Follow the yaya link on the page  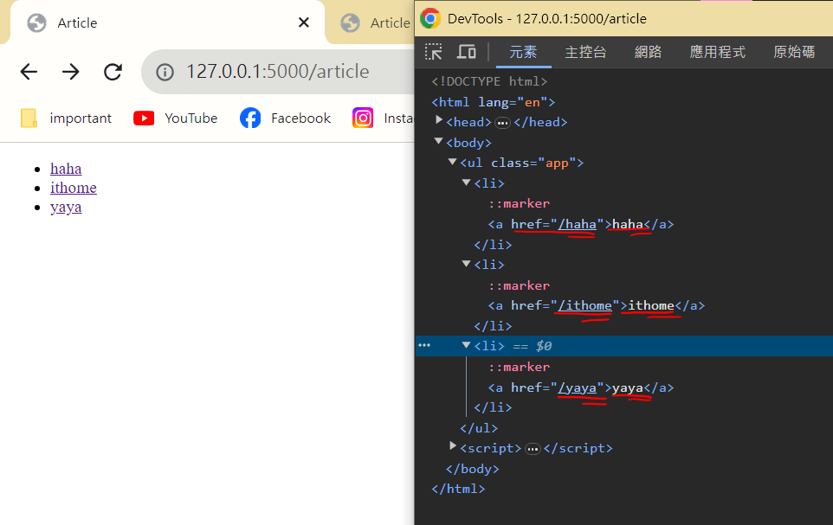pos(66,208)
